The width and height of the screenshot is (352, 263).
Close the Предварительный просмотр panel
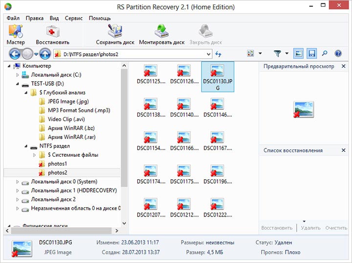(x=343, y=67)
